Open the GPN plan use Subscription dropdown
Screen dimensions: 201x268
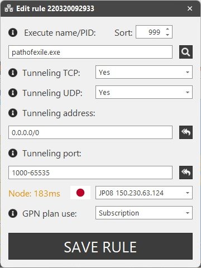pyautogui.click(x=144, y=213)
